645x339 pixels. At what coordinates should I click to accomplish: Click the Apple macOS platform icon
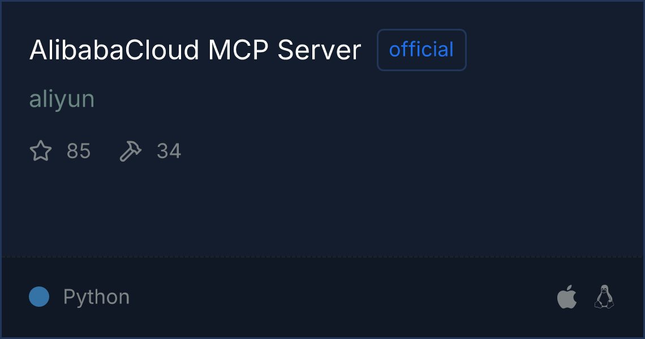click(x=567, y=296)
